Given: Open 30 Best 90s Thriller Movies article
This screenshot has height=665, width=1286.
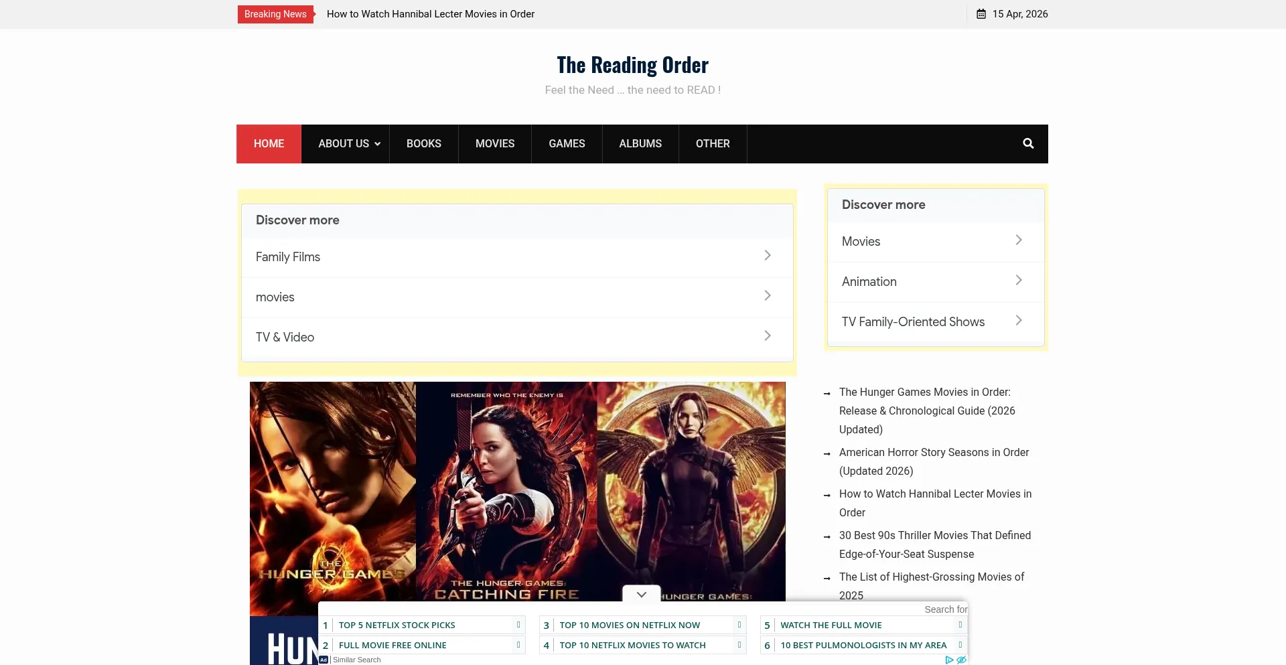Looking at the screenshot, I should 935,544.
